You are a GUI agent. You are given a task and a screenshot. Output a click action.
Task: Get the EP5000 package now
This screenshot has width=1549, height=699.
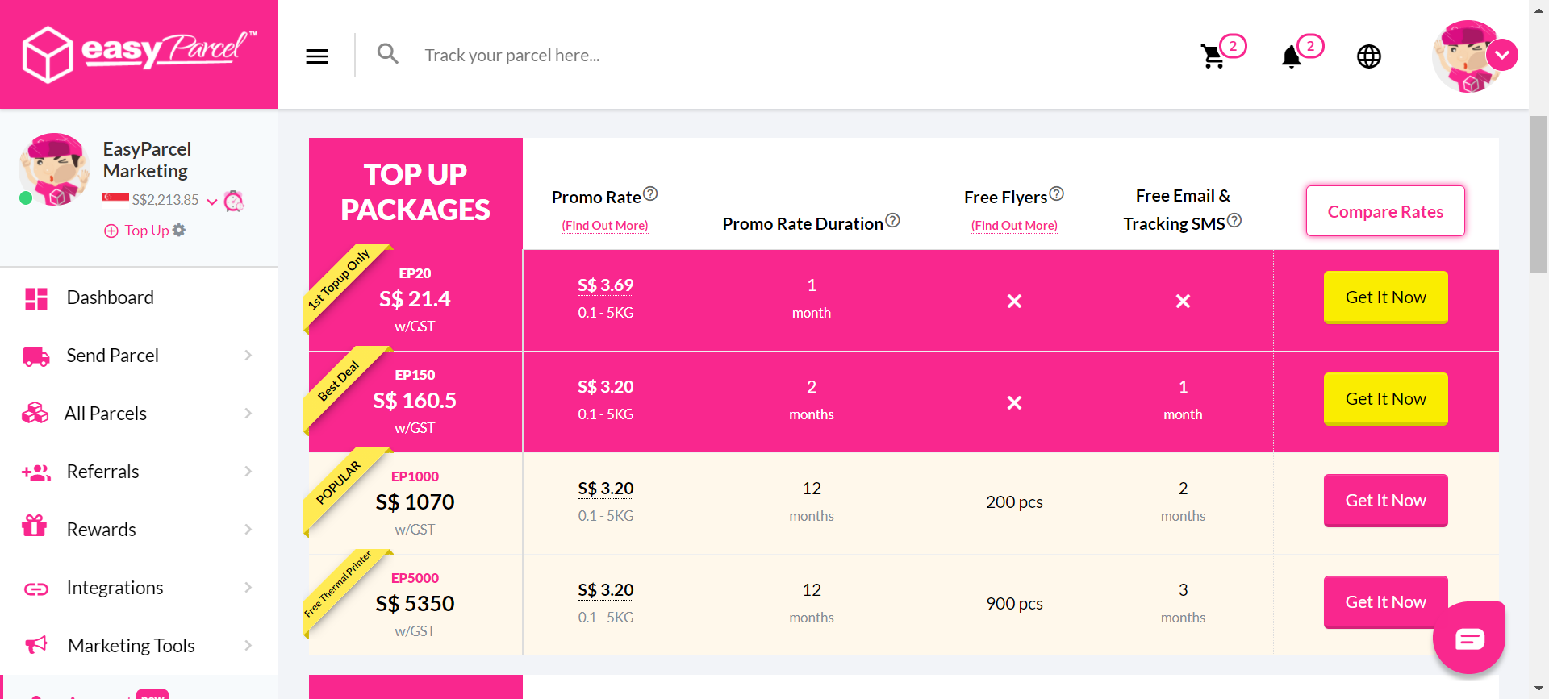click(x=1385, y=602)
